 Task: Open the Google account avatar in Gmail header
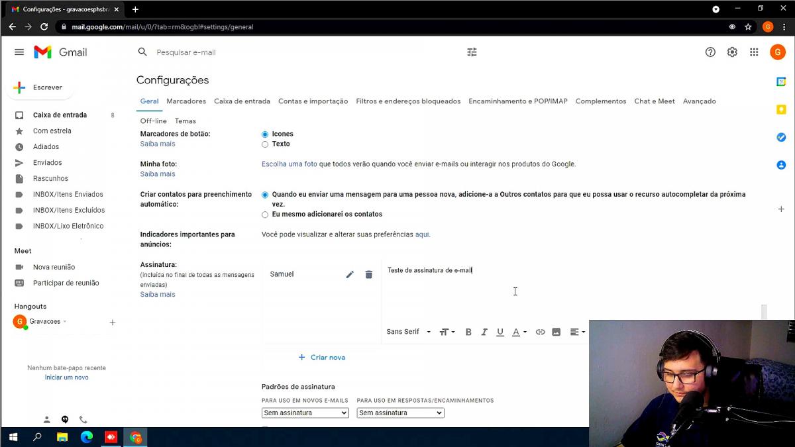777,52
